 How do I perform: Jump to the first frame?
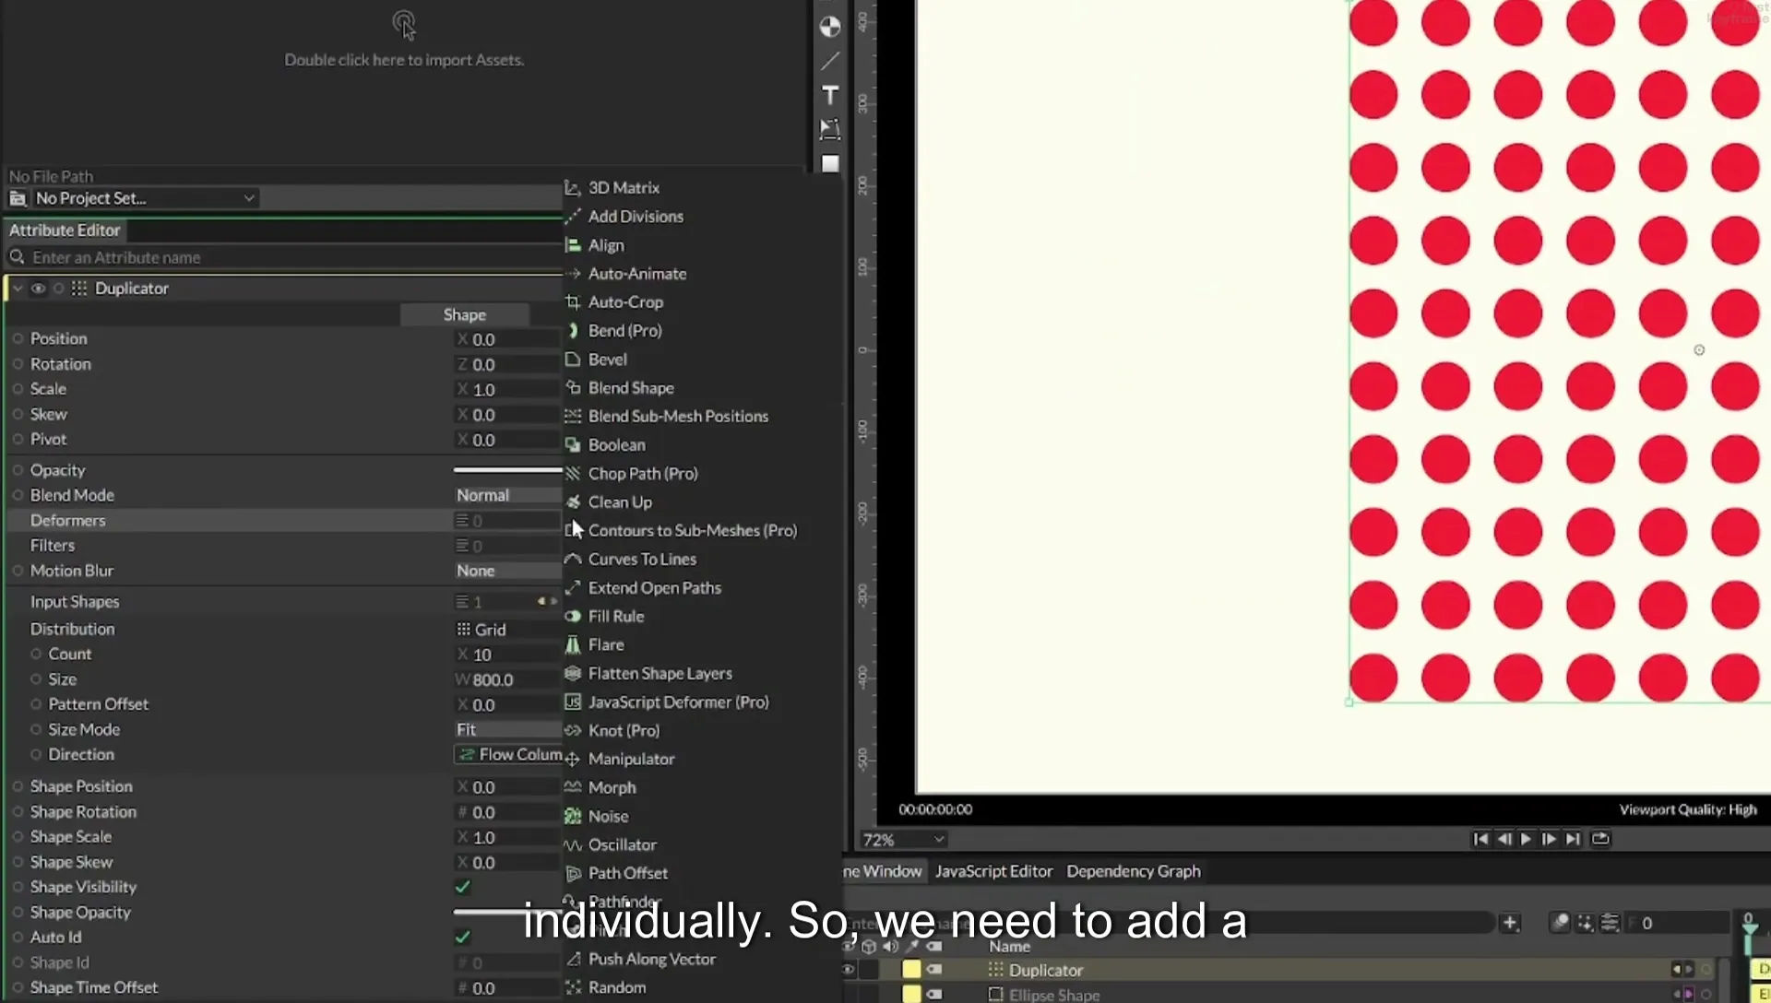[x=1480, y=839]
